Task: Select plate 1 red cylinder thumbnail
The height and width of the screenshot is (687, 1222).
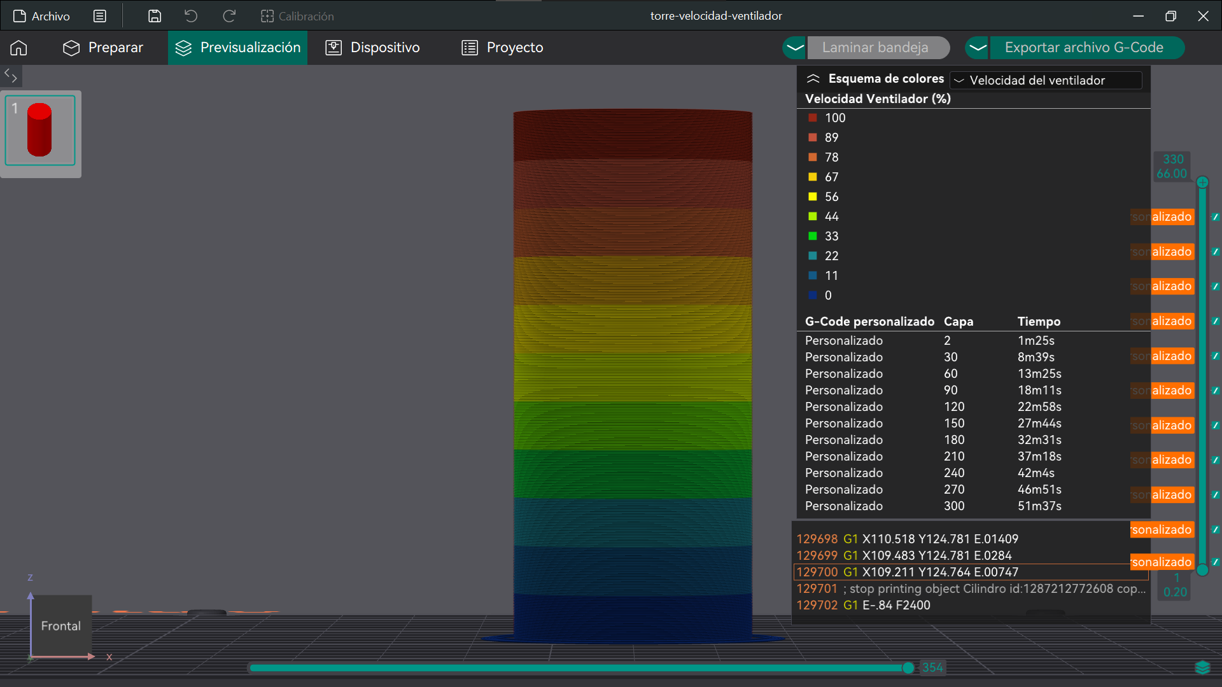Action: (x=40, y=130)
